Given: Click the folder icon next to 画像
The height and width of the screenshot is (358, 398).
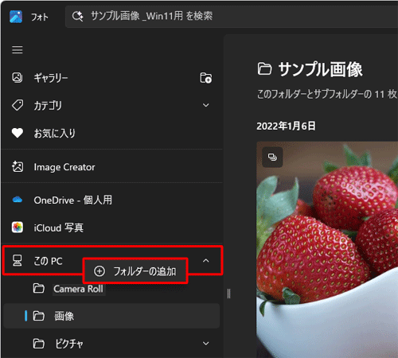Looking at the screenshot, I should click(38, 316).
